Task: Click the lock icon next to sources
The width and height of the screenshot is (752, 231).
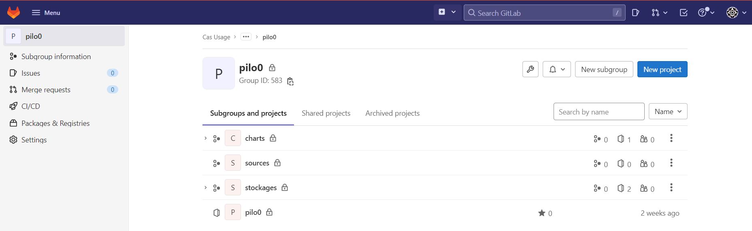Action: tap(277, 163)
